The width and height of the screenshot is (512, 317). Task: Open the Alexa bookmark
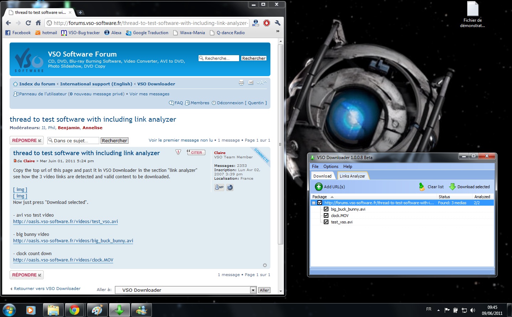point(113,33)
